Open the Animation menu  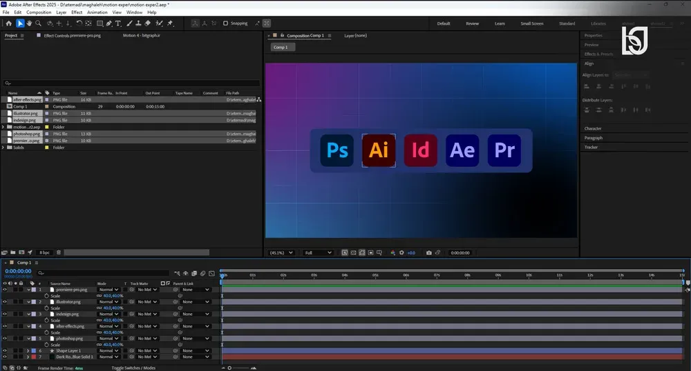(97, 12)
